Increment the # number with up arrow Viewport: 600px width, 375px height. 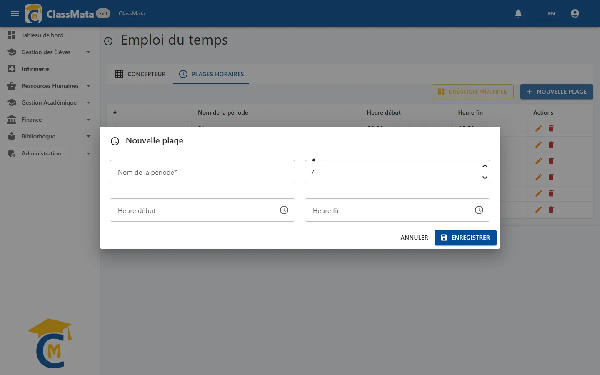point(485,166)
